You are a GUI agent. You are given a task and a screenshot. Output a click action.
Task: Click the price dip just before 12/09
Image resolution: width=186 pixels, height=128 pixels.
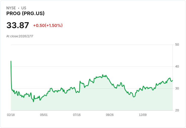point(134,97)
